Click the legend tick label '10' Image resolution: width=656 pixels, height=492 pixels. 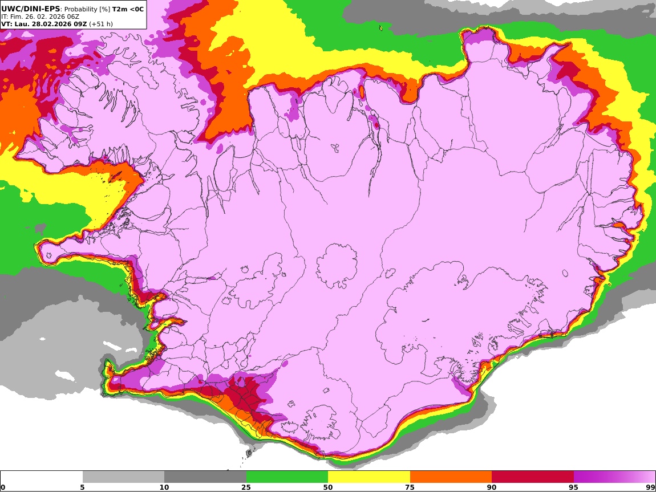pyautogui.click(x=164, y=487)
